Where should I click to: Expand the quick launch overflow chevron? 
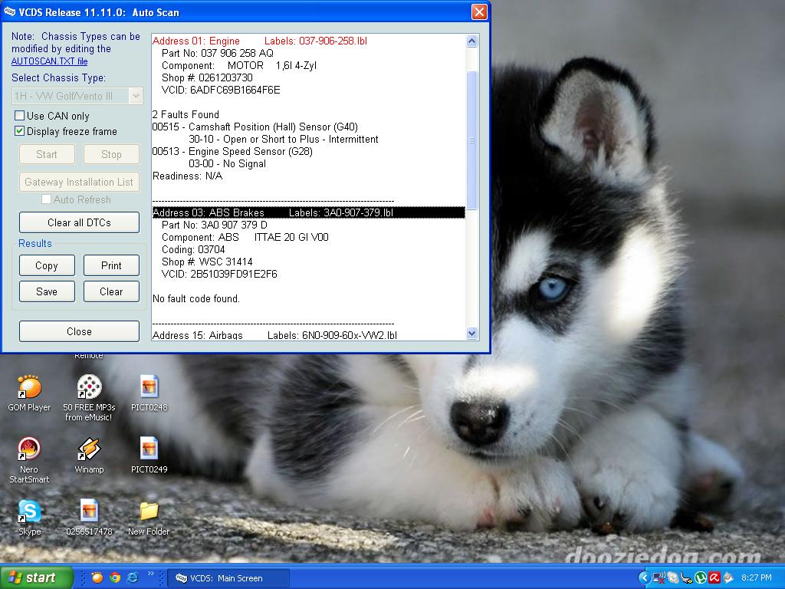click(151, 574)
